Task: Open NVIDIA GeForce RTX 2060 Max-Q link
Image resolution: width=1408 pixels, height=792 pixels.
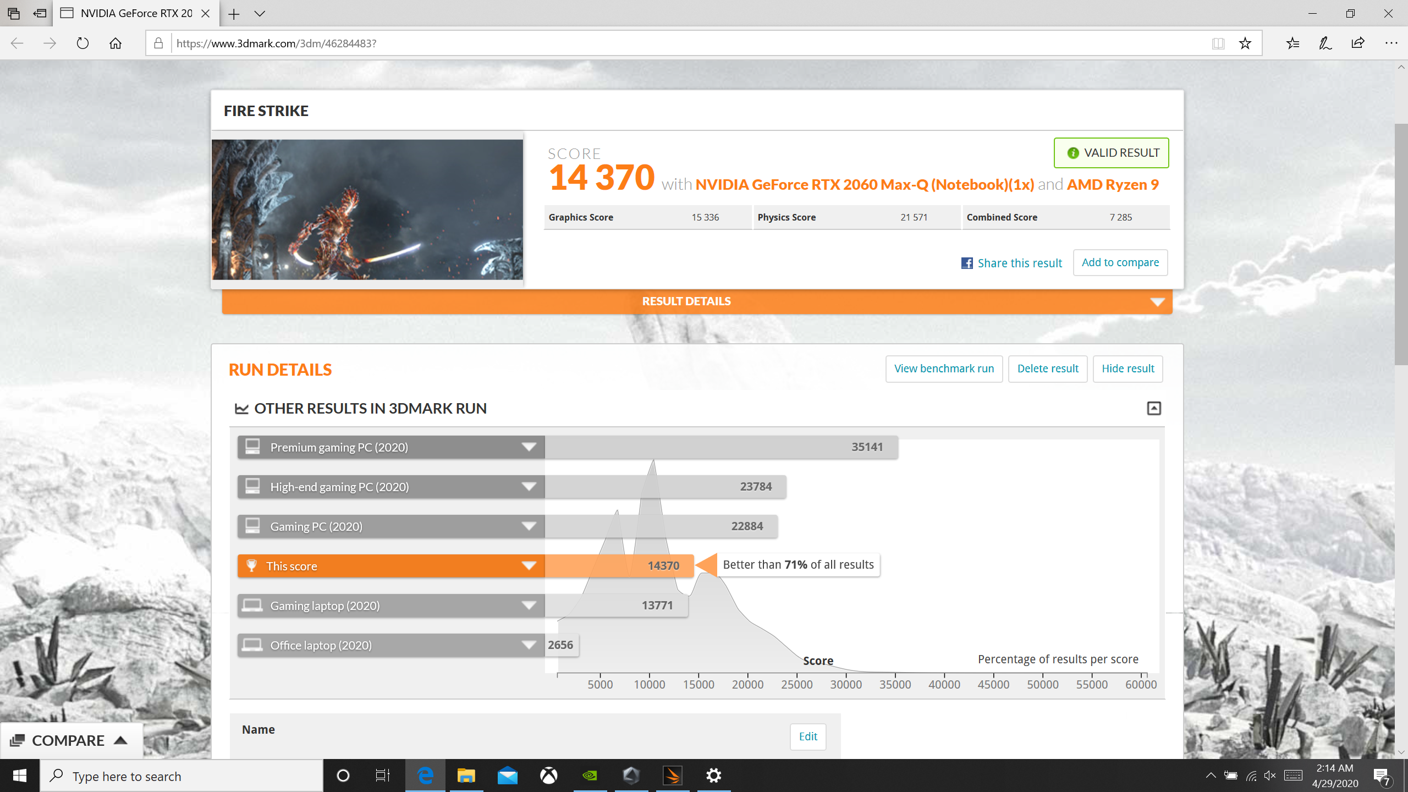Action: pyautogui.click(x=865, y=184)
